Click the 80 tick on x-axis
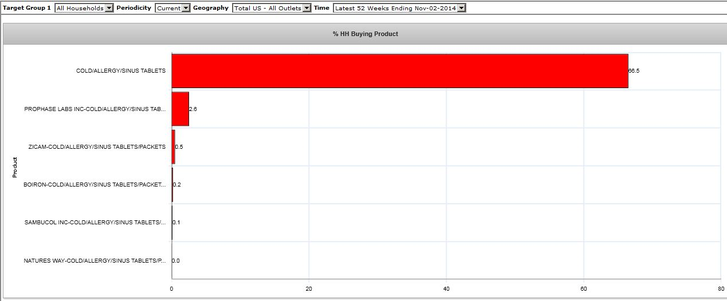Viewport: 727px width, 301px height. click(x=720, y=289)
